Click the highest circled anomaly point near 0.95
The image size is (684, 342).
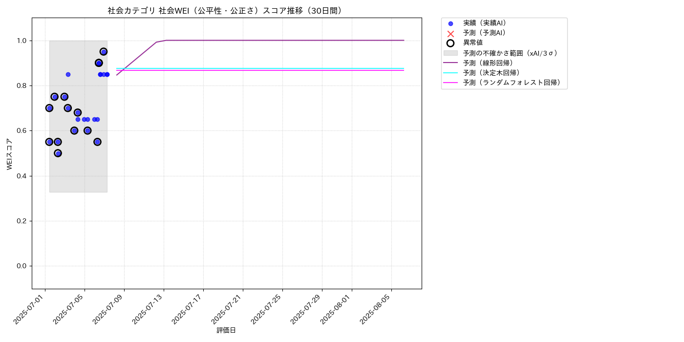[104, 52]
